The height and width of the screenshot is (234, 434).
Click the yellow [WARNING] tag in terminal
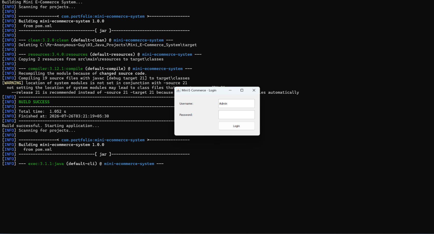(x=13, y=83)
